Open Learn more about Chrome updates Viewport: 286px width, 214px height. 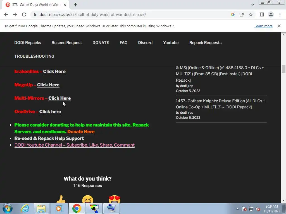pos(263,26)
